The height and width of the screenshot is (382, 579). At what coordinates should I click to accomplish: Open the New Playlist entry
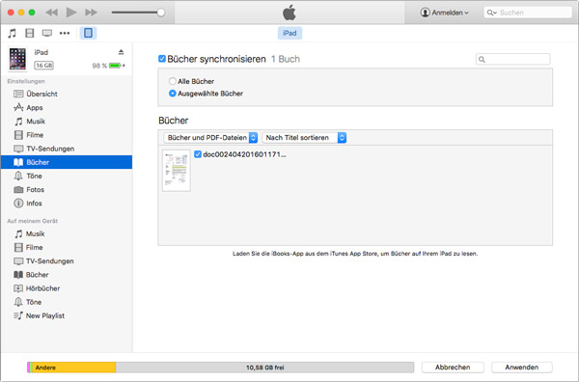pyautogui.click(x=67, y=315)
